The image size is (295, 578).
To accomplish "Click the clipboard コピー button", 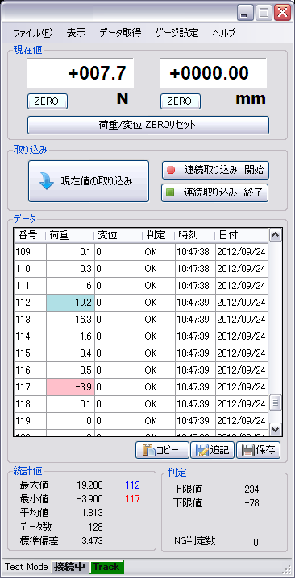I will [x=162, y=450].
